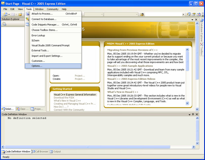205x160 pixels.
Task: Choose Connect to Database menu entry
Action: pyautogui.click(x=53, y=19)
